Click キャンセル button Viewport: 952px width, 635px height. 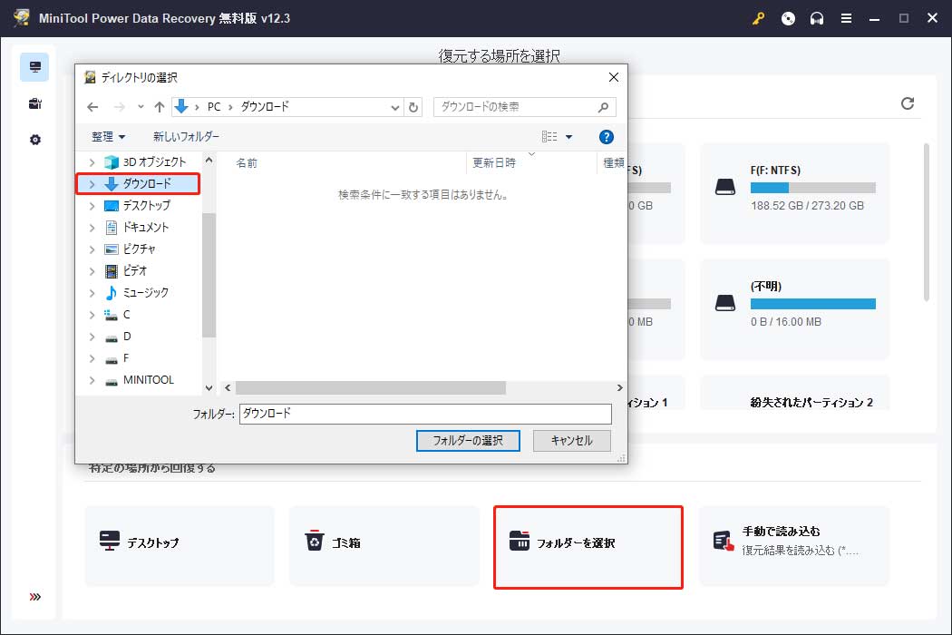[571, 441]
